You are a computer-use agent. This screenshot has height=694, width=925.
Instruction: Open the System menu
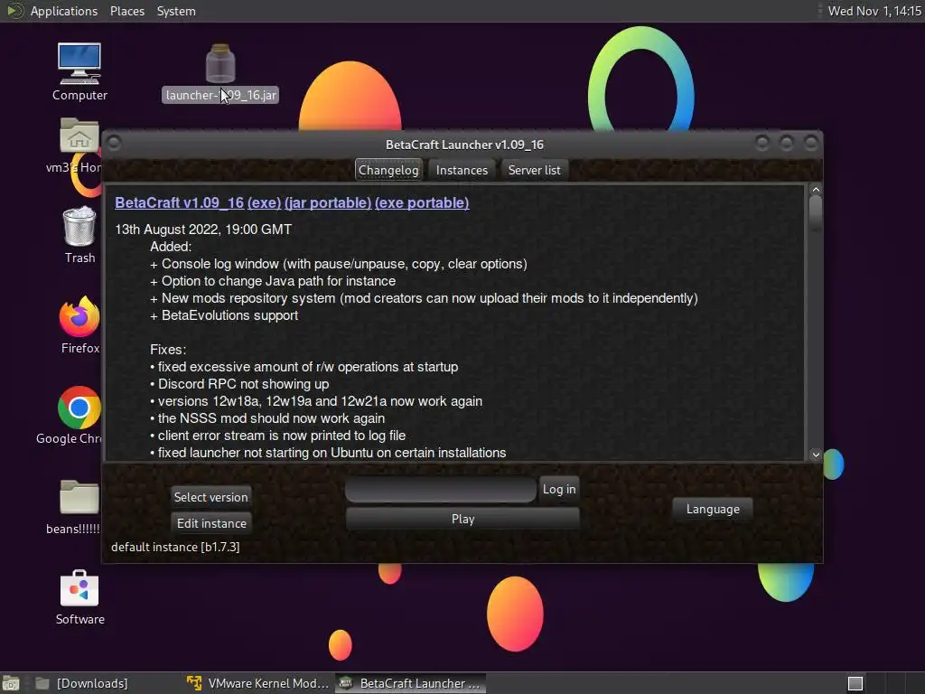pyautogui.click(x=176, y=11)
